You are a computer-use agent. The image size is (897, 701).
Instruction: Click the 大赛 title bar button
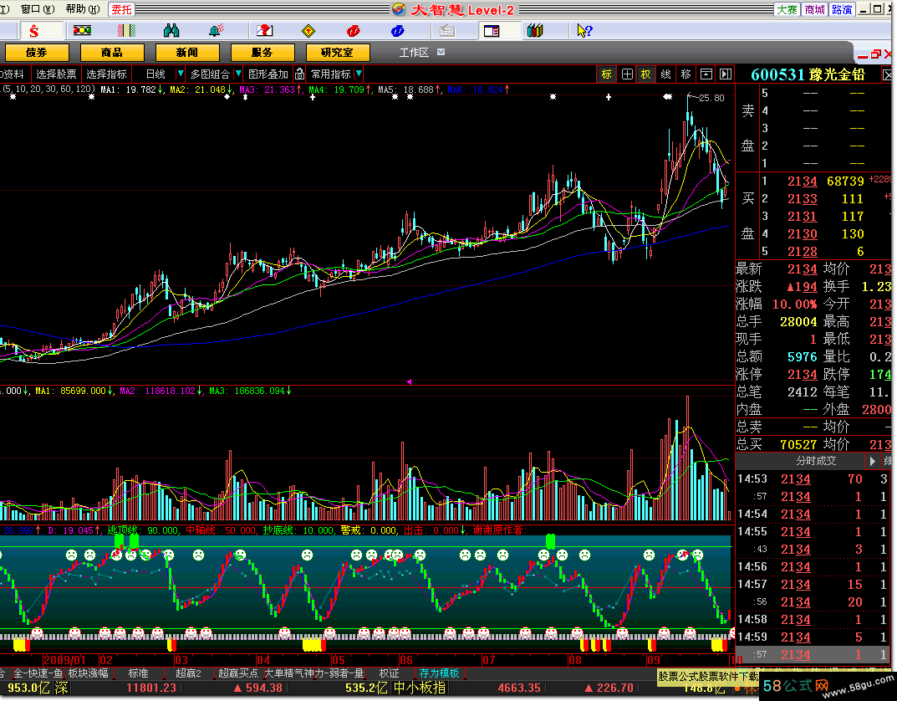pos(787,10)
